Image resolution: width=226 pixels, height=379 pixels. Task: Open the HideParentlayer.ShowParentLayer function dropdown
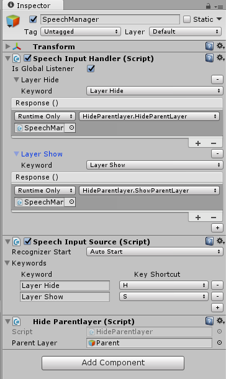pos(149,191)
